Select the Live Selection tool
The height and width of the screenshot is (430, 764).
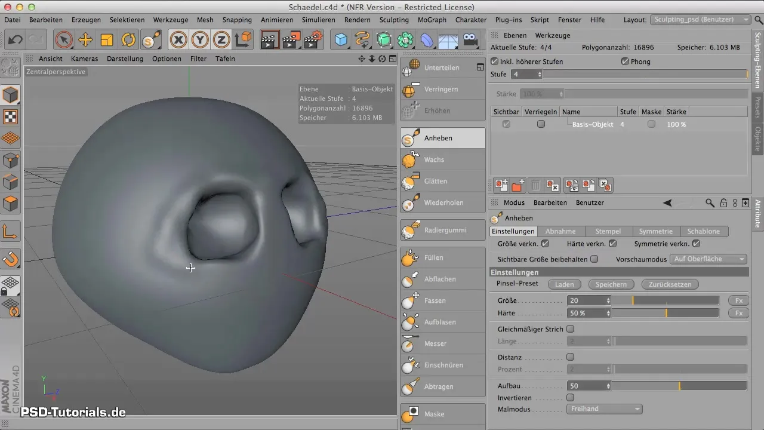point(64,40)
